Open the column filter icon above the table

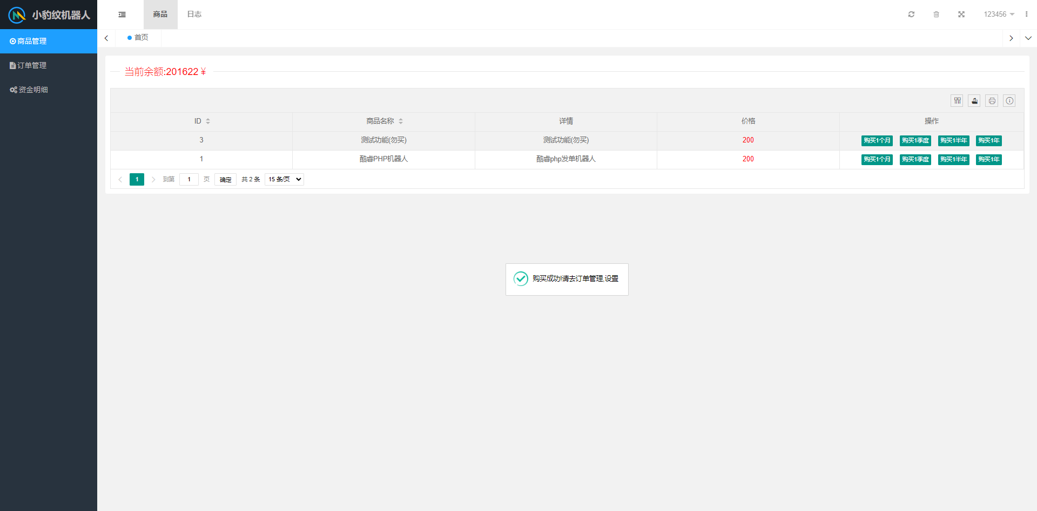957,101
